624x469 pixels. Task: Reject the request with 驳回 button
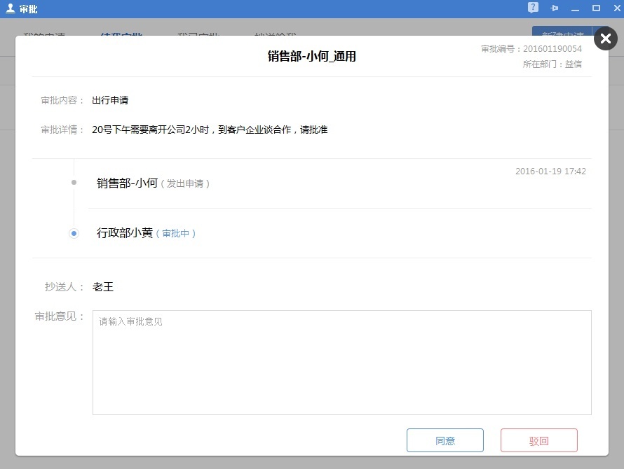(x=538, y=440)
